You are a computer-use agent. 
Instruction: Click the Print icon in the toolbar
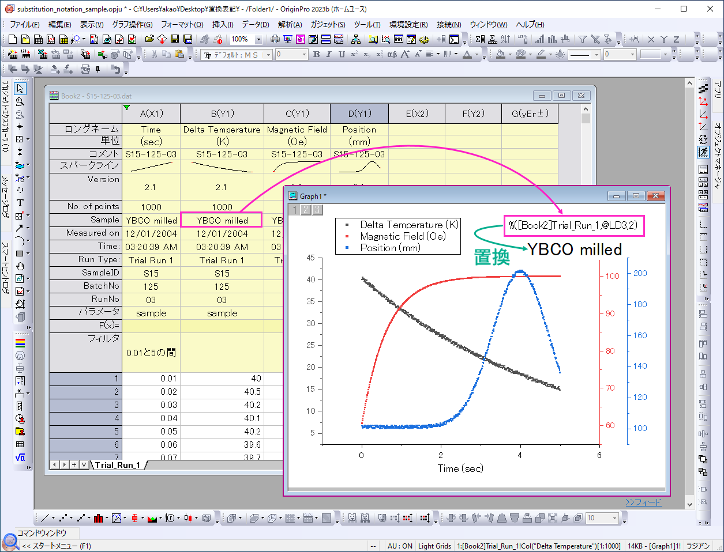275,39
